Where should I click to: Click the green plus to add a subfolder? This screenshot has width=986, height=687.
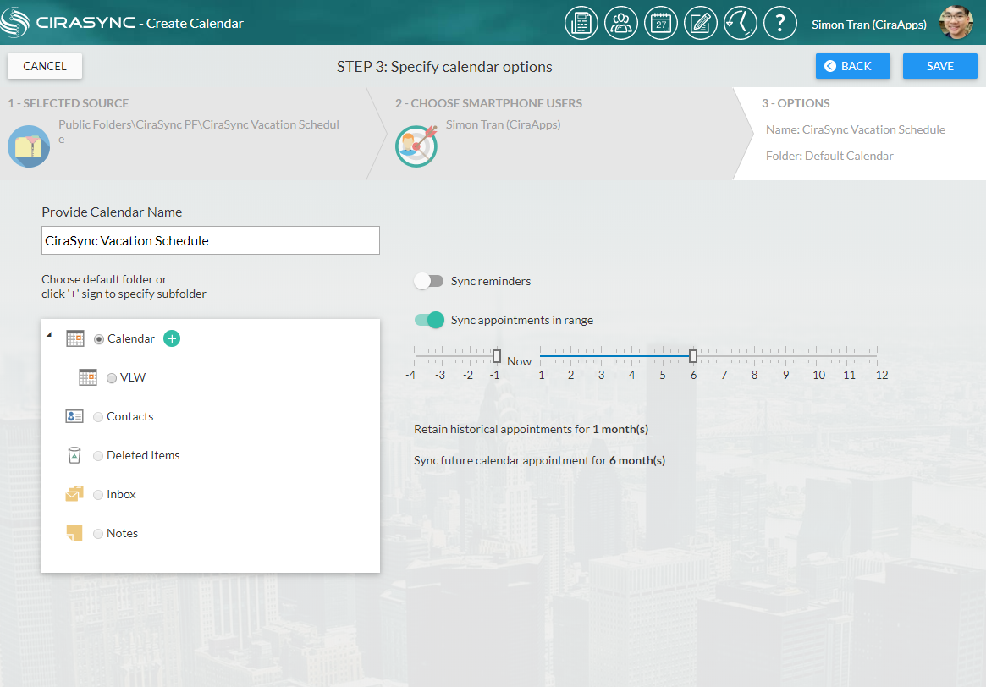pos(172,338)
